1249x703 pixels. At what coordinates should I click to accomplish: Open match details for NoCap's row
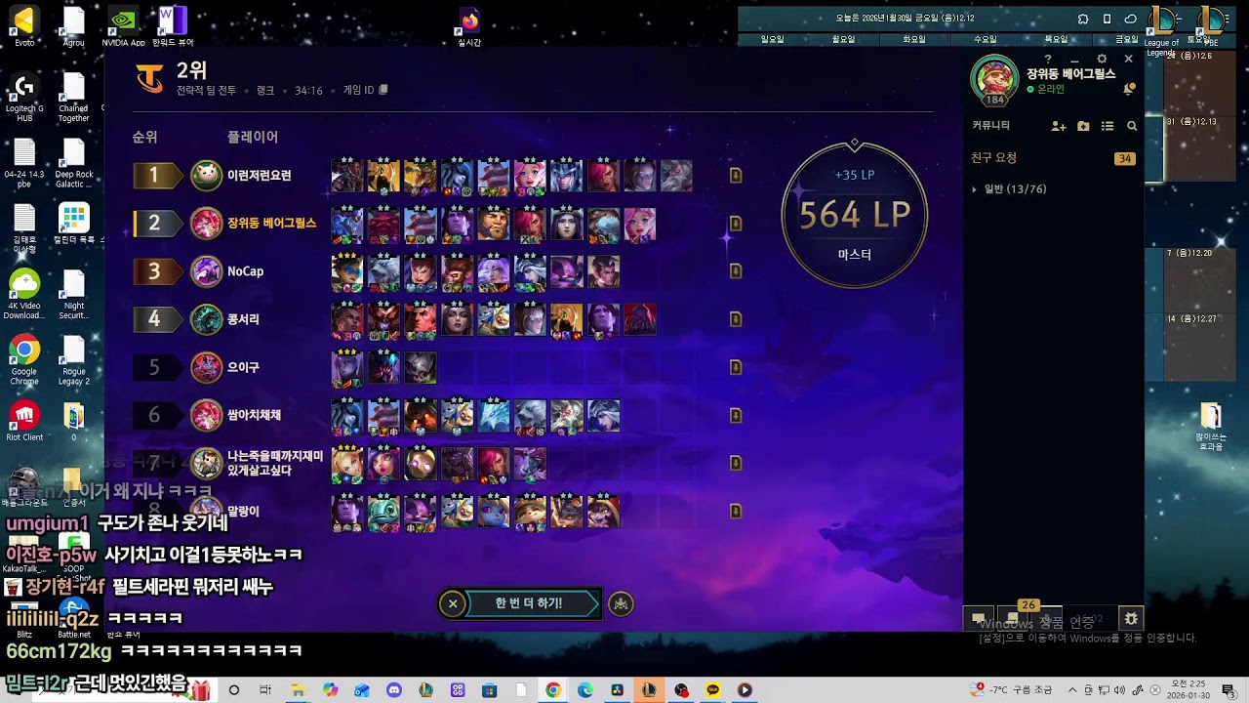tap(736, 271)
